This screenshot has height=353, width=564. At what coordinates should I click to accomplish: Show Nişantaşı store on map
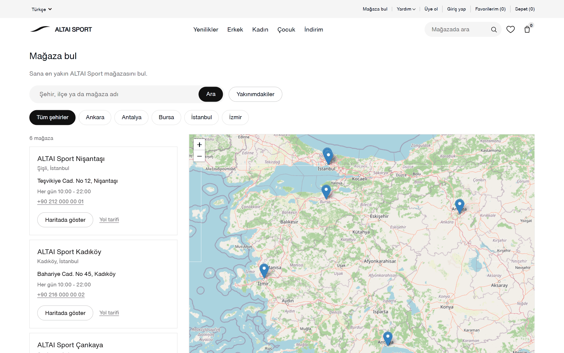tap(65, 220)
